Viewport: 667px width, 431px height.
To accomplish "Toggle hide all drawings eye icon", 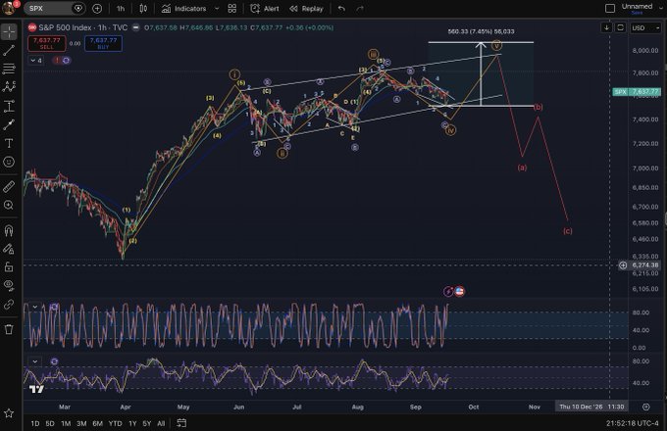I will point(9,285).
